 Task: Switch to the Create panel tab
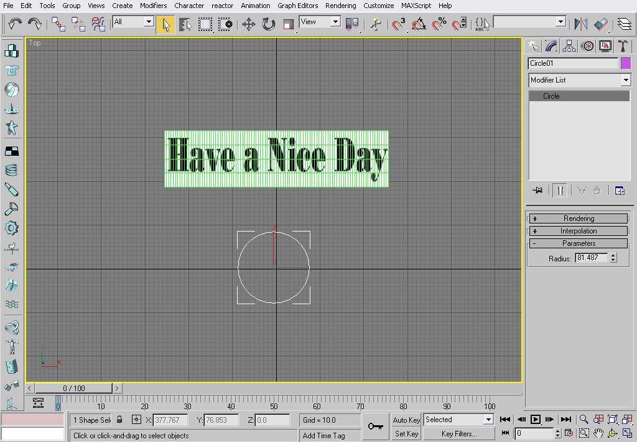[x=533, y=46]
